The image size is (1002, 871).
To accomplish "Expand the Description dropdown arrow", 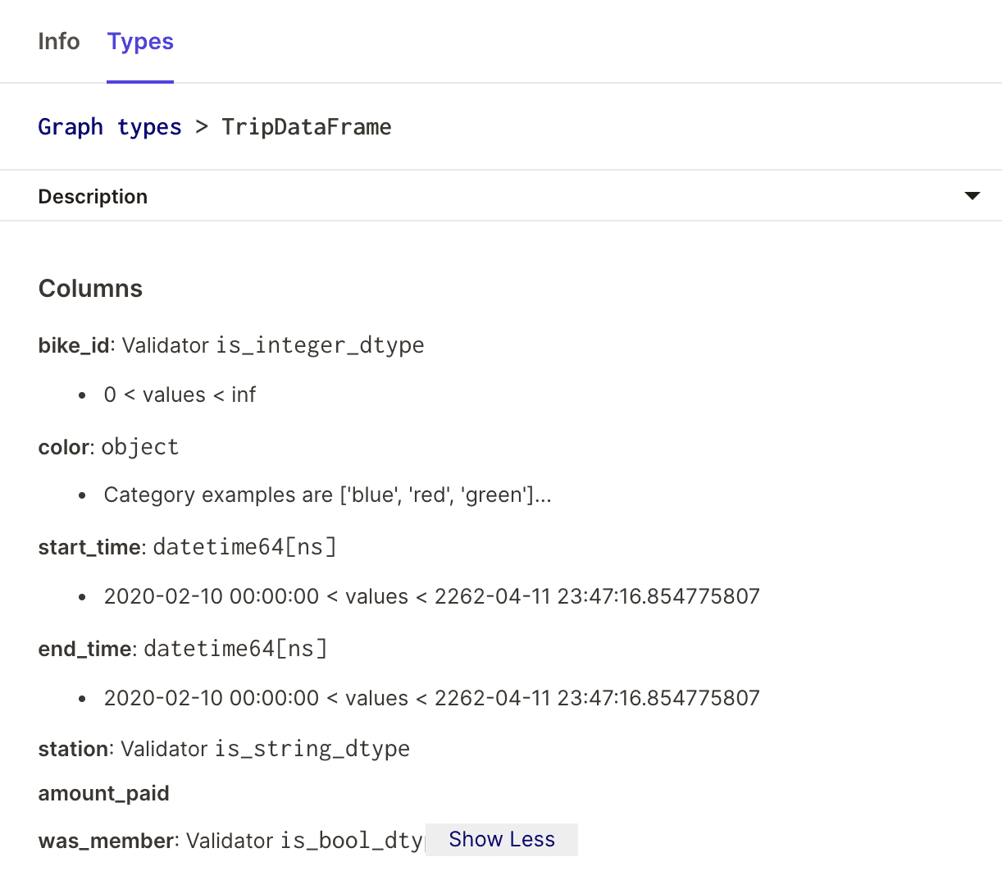I will click(972, 196).
